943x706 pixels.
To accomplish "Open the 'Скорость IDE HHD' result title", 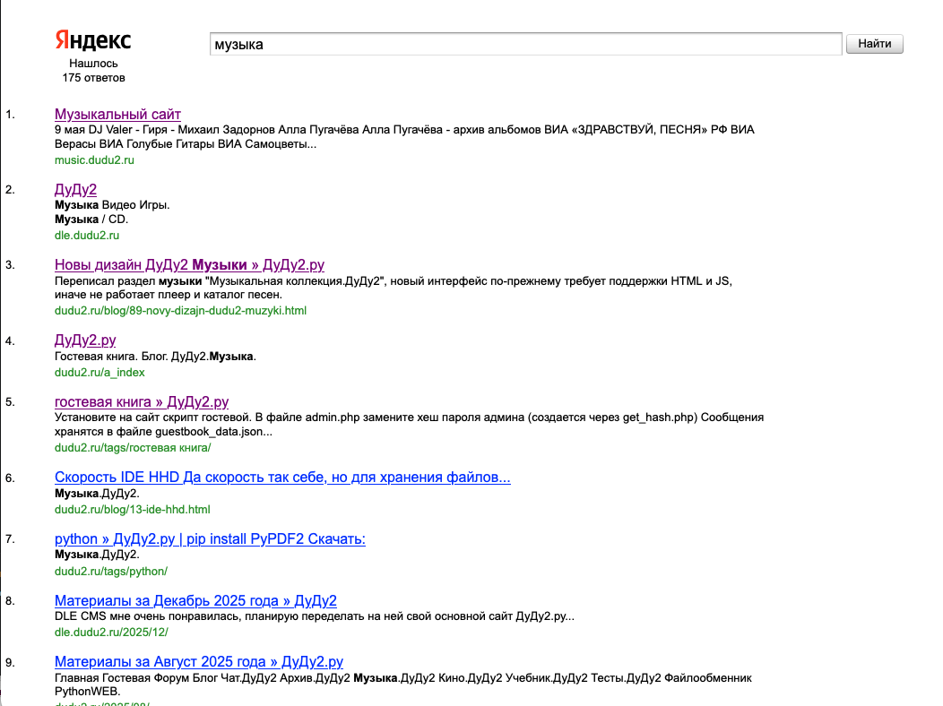I will coord(282,478).
